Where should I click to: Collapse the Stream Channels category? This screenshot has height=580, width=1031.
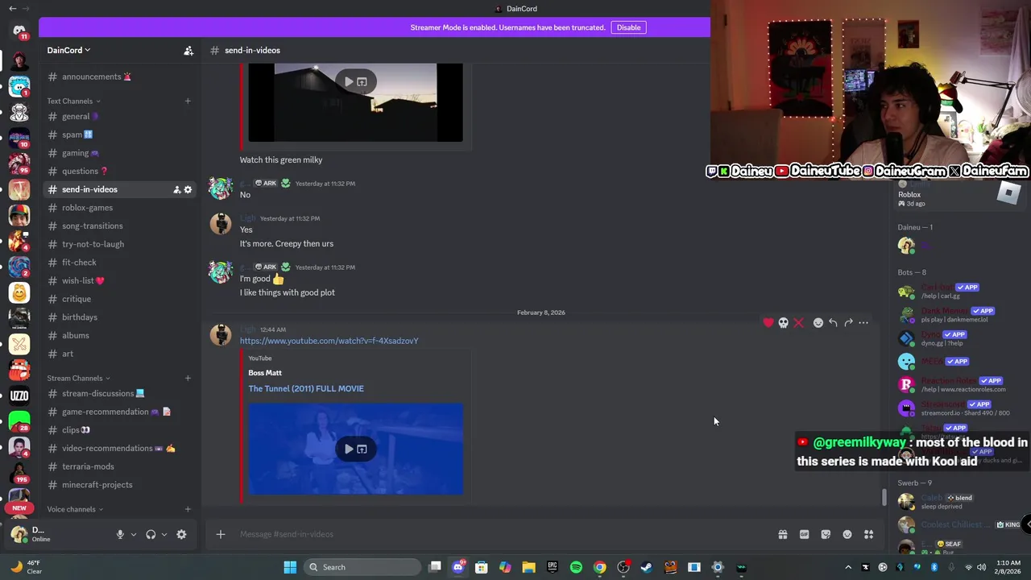pyautogui.click(x=78, y=378)
